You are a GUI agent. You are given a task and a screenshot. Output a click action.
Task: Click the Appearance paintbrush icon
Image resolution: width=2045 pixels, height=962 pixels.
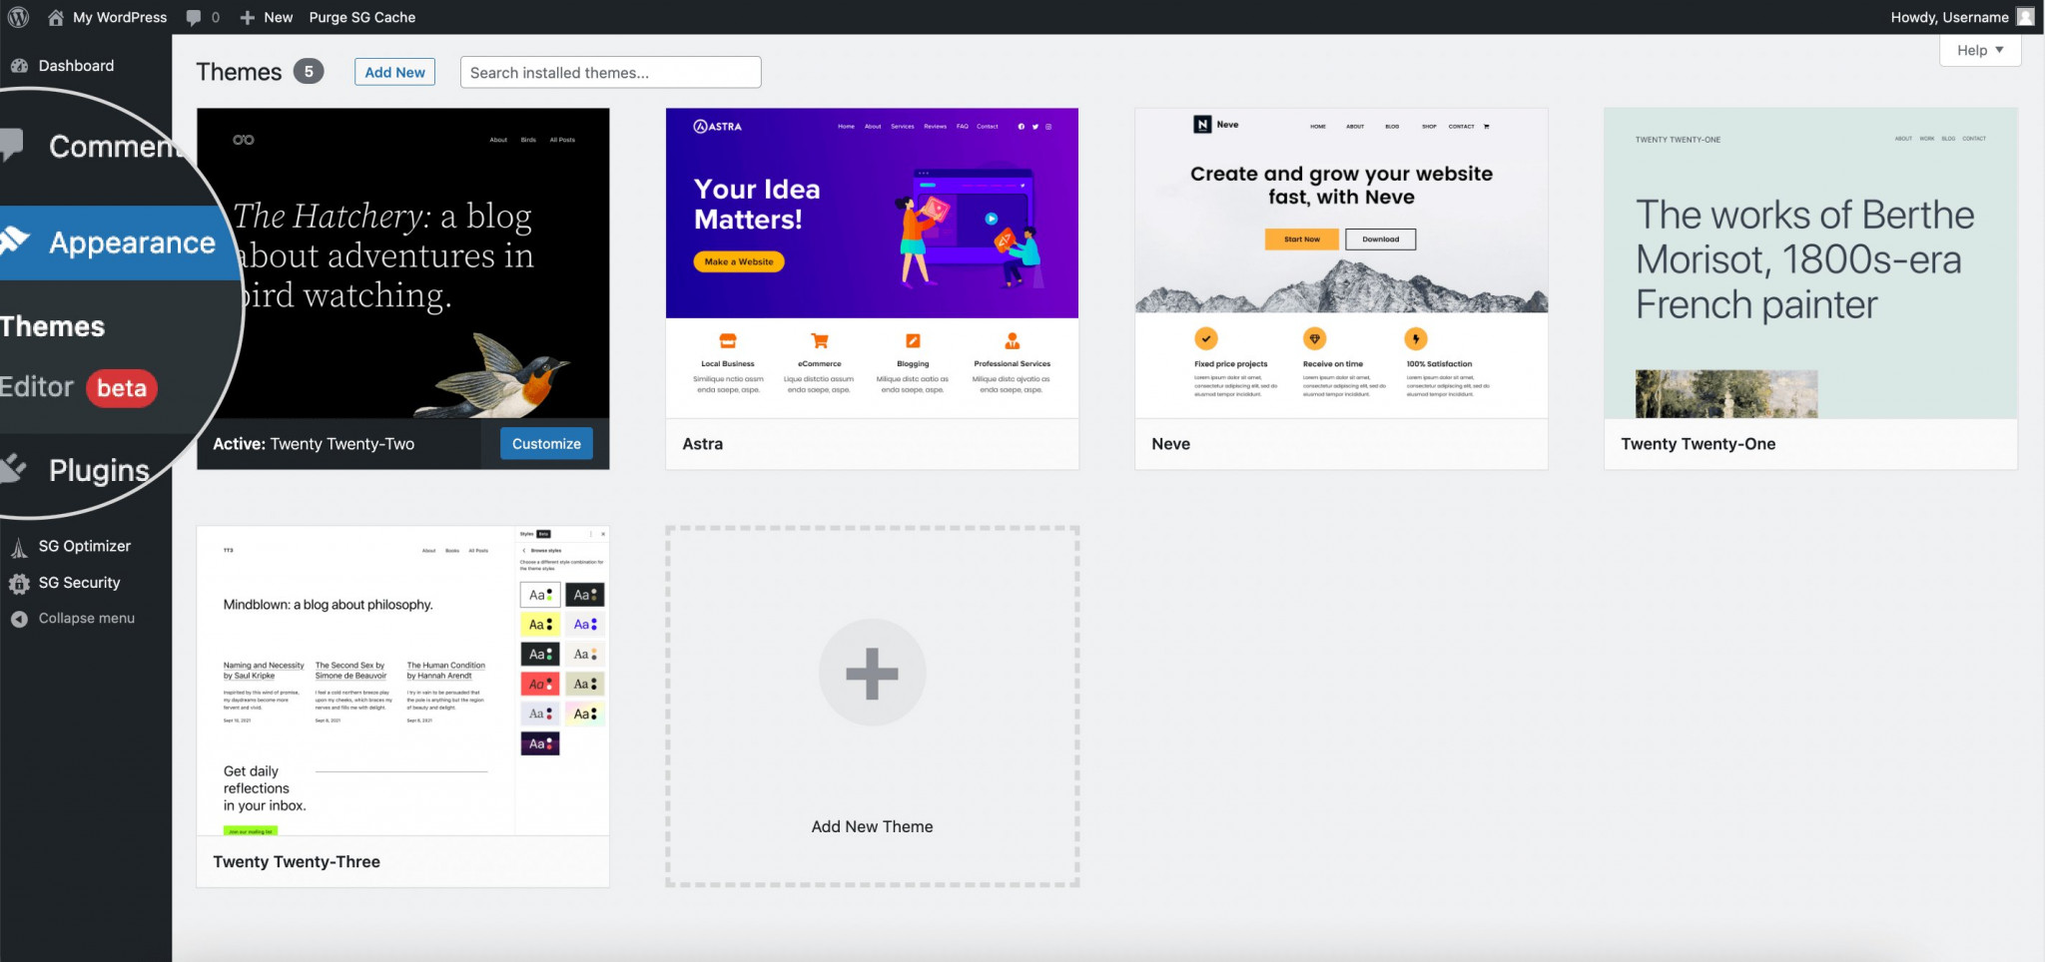[x=14, y=240]
